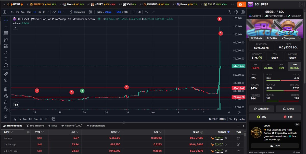Click the time axis settings gear
306x154 pixels.
239,113
